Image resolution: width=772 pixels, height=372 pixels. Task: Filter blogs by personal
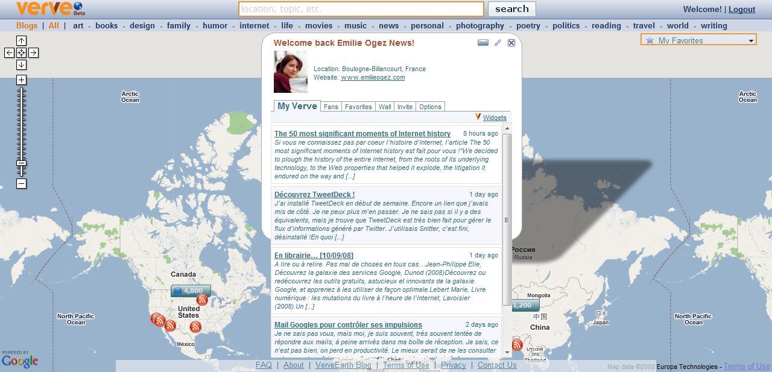(x=427, y=25)
